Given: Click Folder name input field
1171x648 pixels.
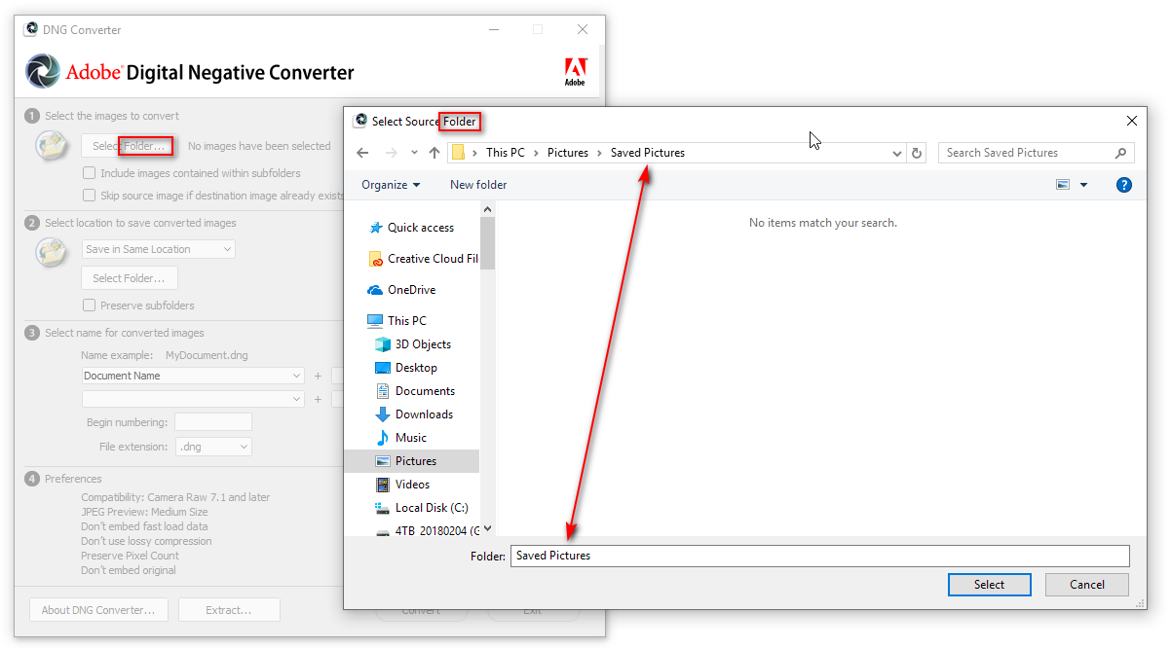Looking at the screenshot, I should (x=819, y=556).
